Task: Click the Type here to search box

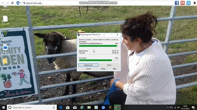Action: point(32,107)
